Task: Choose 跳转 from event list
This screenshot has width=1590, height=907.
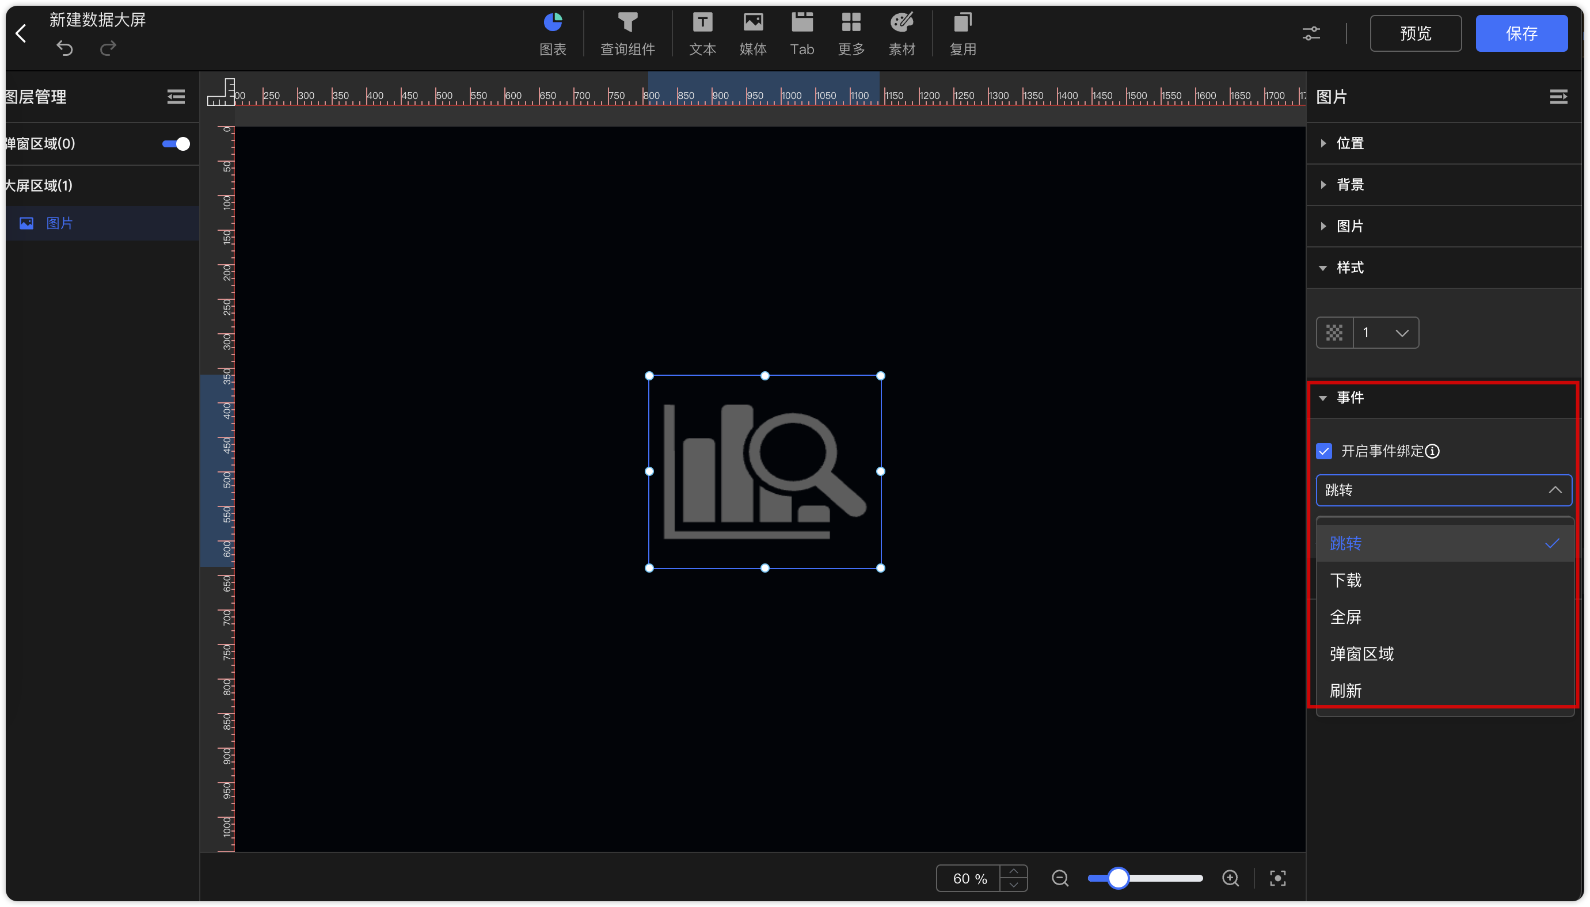Action: click(1444, 543)
